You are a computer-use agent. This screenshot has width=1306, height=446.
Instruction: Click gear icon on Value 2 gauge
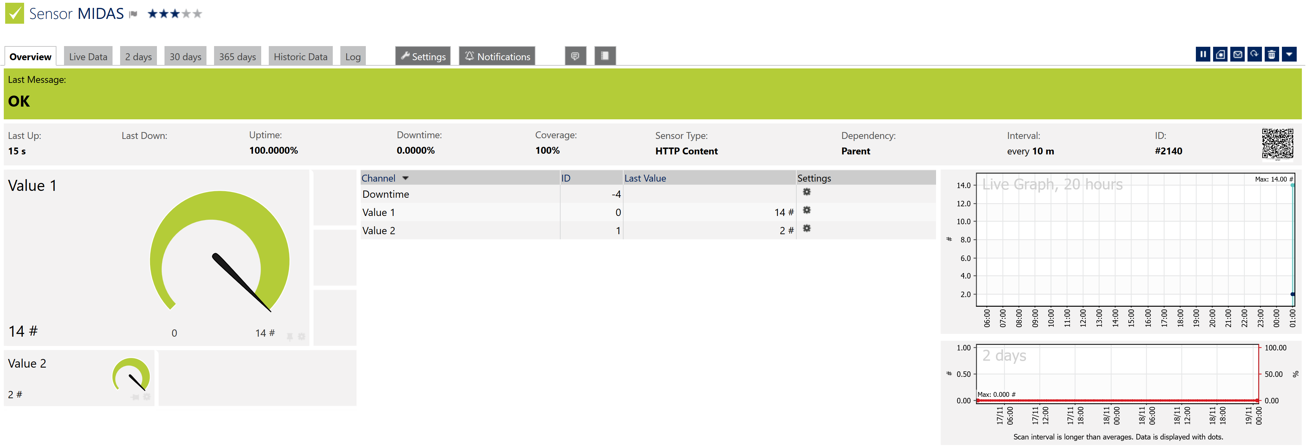pos(147,397)
